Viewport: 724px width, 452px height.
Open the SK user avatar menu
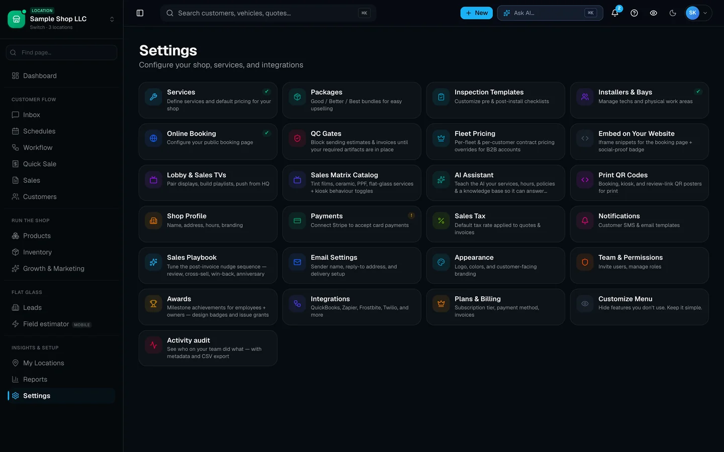pyautogui.click(x=698, y=13)
